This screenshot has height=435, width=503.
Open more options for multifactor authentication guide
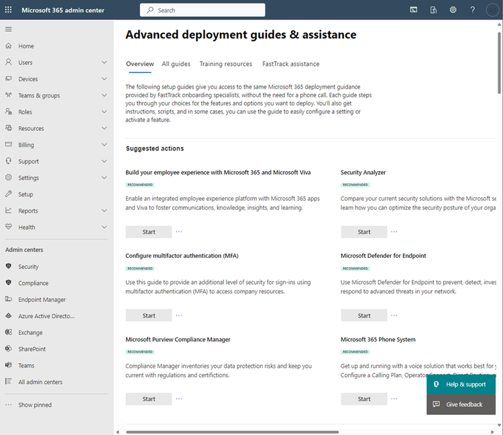click(x=179, y=316)
